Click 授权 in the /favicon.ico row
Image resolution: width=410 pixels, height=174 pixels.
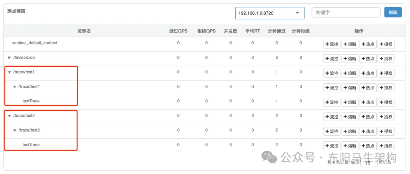[386, 59]
